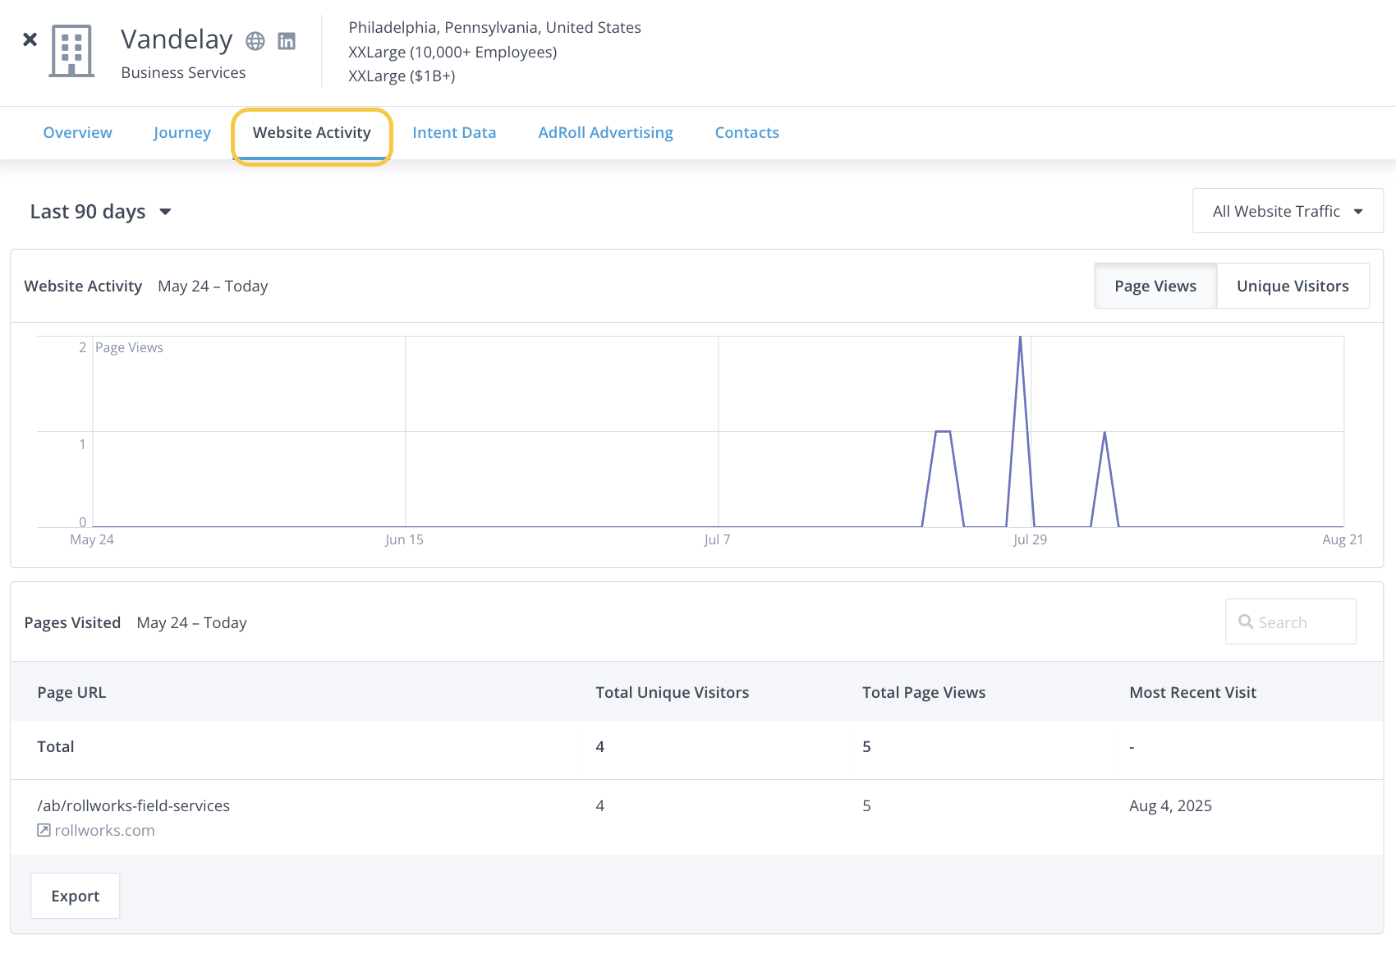Go to the Intent Data tab
This screenshot has width=1396, height=954.
coord(454,132)
